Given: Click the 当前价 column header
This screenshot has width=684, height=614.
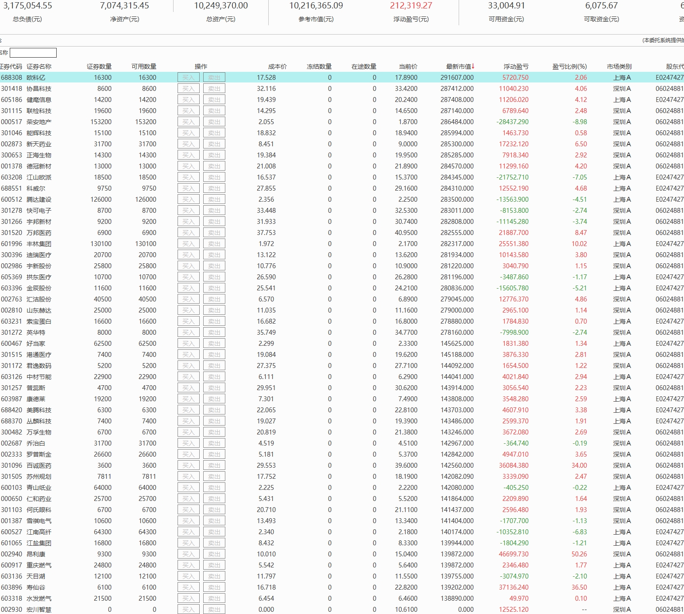Looking at the screenshot, I should point(408,66).
